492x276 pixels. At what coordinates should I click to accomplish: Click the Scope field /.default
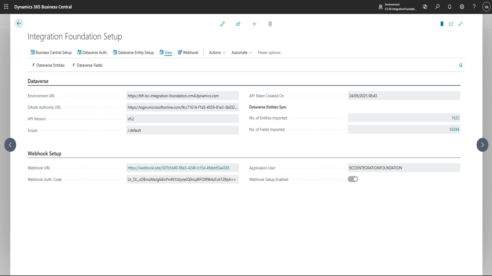coord(183,130)
